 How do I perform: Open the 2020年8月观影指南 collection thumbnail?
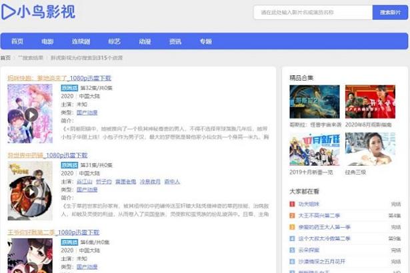[370, 102]
